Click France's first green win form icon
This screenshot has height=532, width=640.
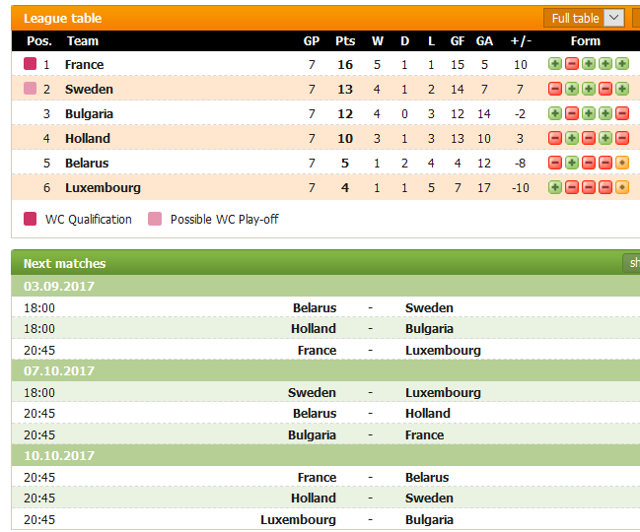pos(554,64)
